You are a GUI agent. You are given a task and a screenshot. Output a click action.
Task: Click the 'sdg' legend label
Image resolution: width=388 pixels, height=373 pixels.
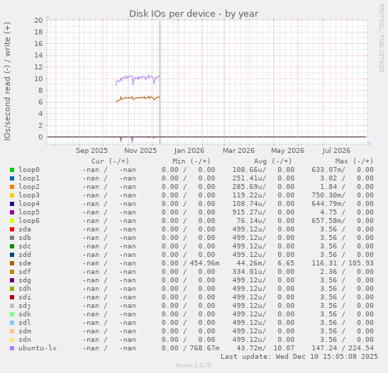25,280
